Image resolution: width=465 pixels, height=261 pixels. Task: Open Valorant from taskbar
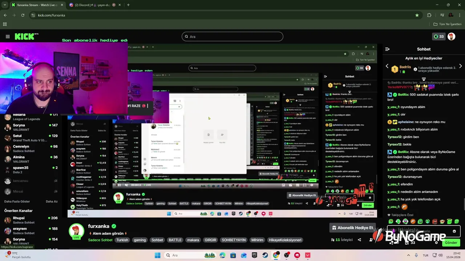308,255
